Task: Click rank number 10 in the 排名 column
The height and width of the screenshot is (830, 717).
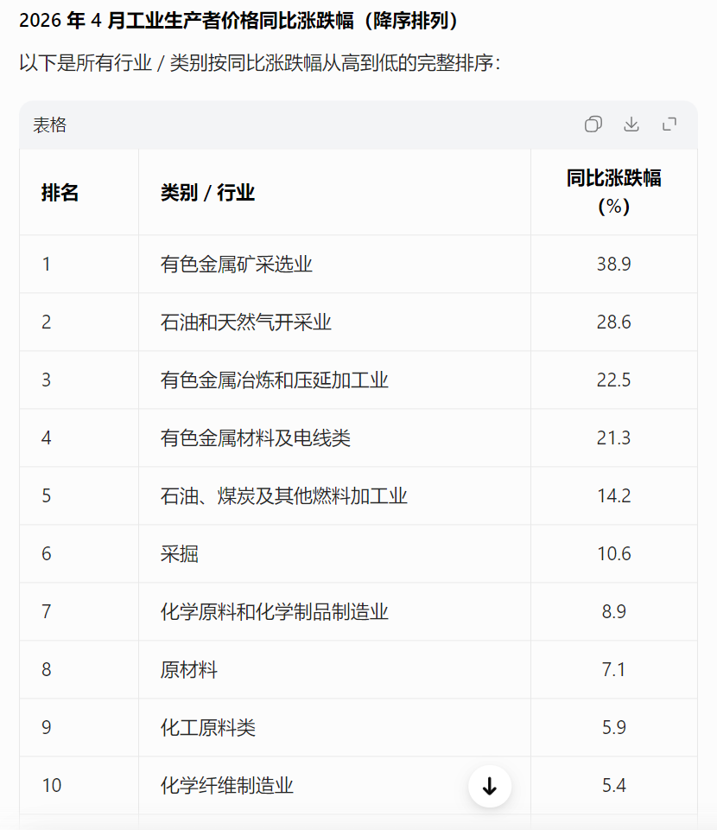Action: click(x=52, y=786)
